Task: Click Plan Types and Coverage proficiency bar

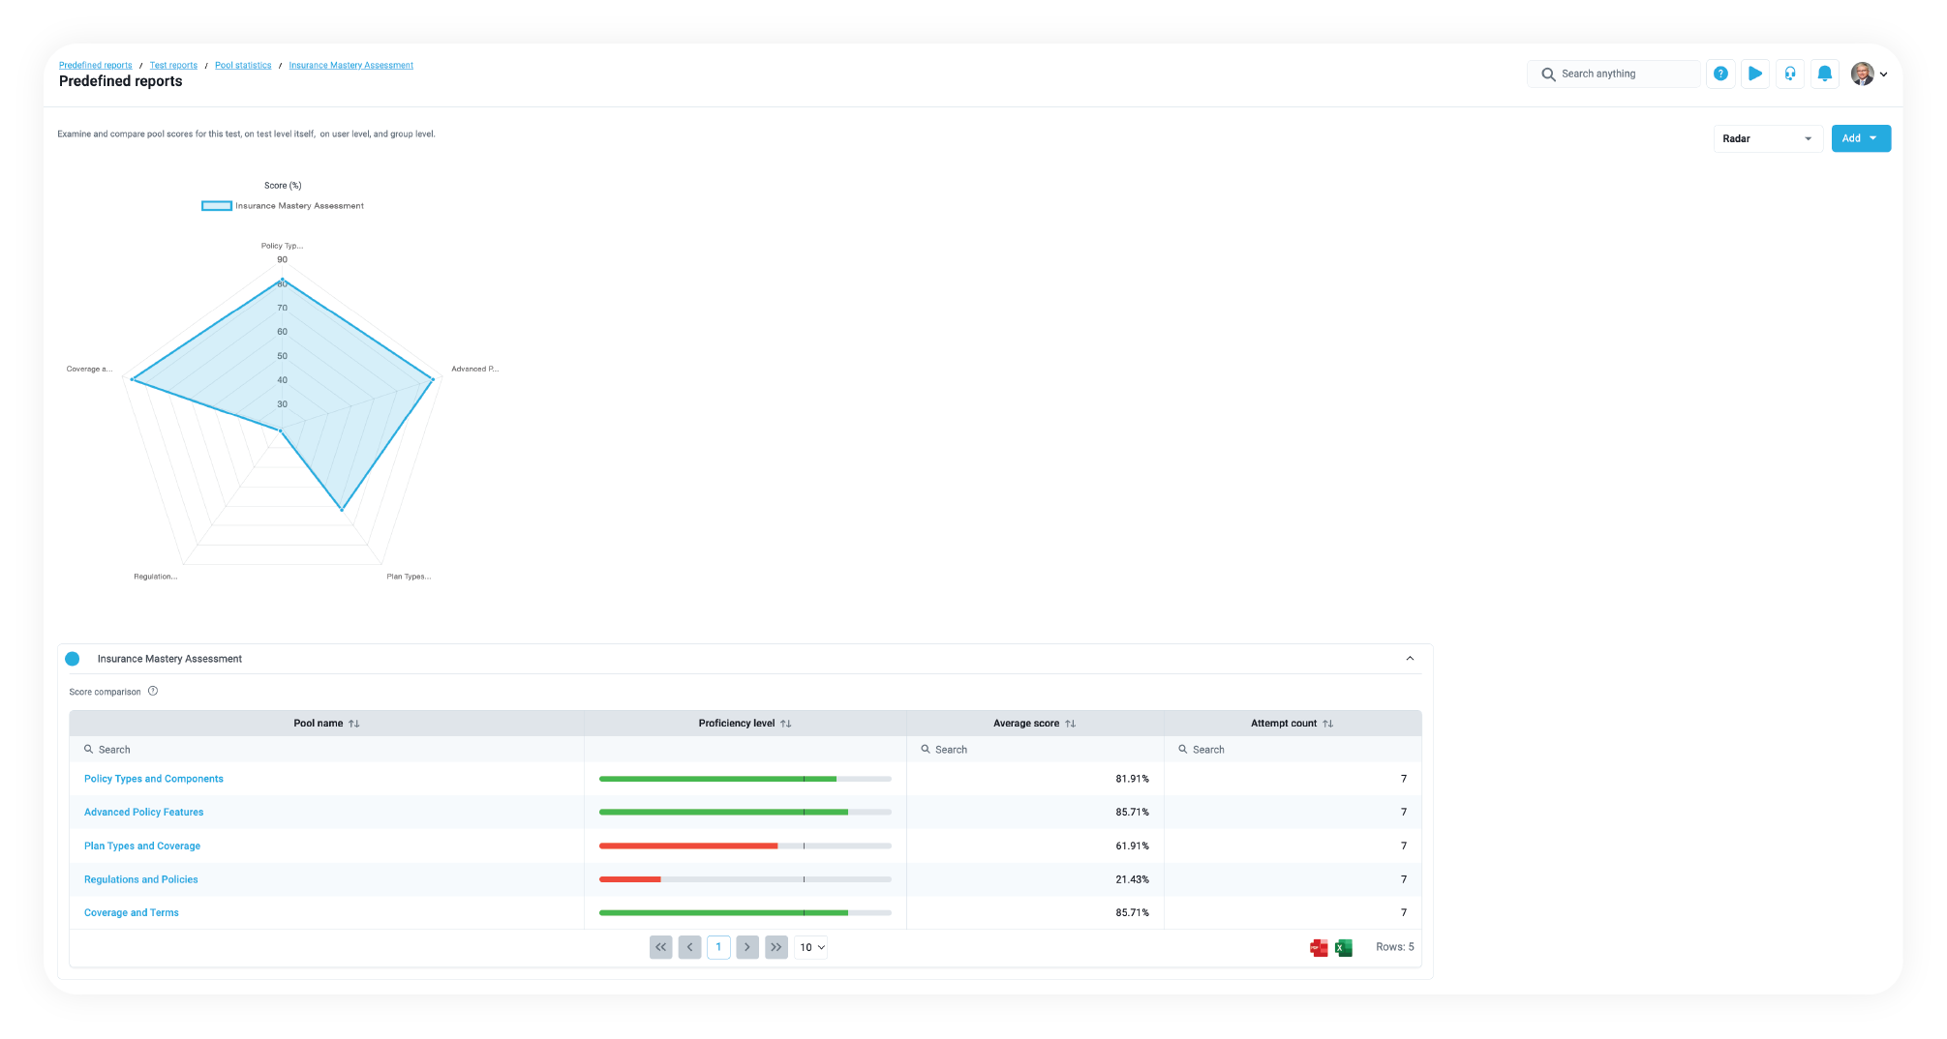Action: (745, 846)
